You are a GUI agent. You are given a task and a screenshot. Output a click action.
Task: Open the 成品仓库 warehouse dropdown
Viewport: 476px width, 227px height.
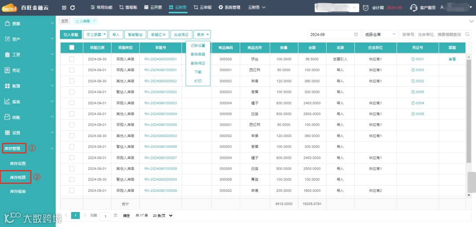[x=380, y=34]
